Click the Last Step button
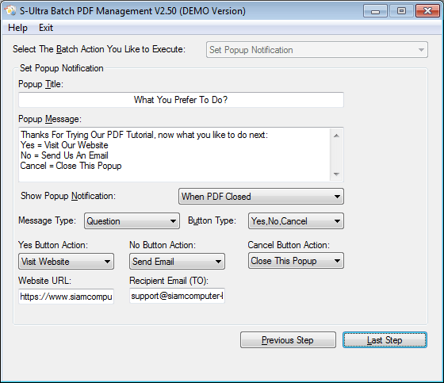Viewport: 444px width, 383px height. point(385,340)
